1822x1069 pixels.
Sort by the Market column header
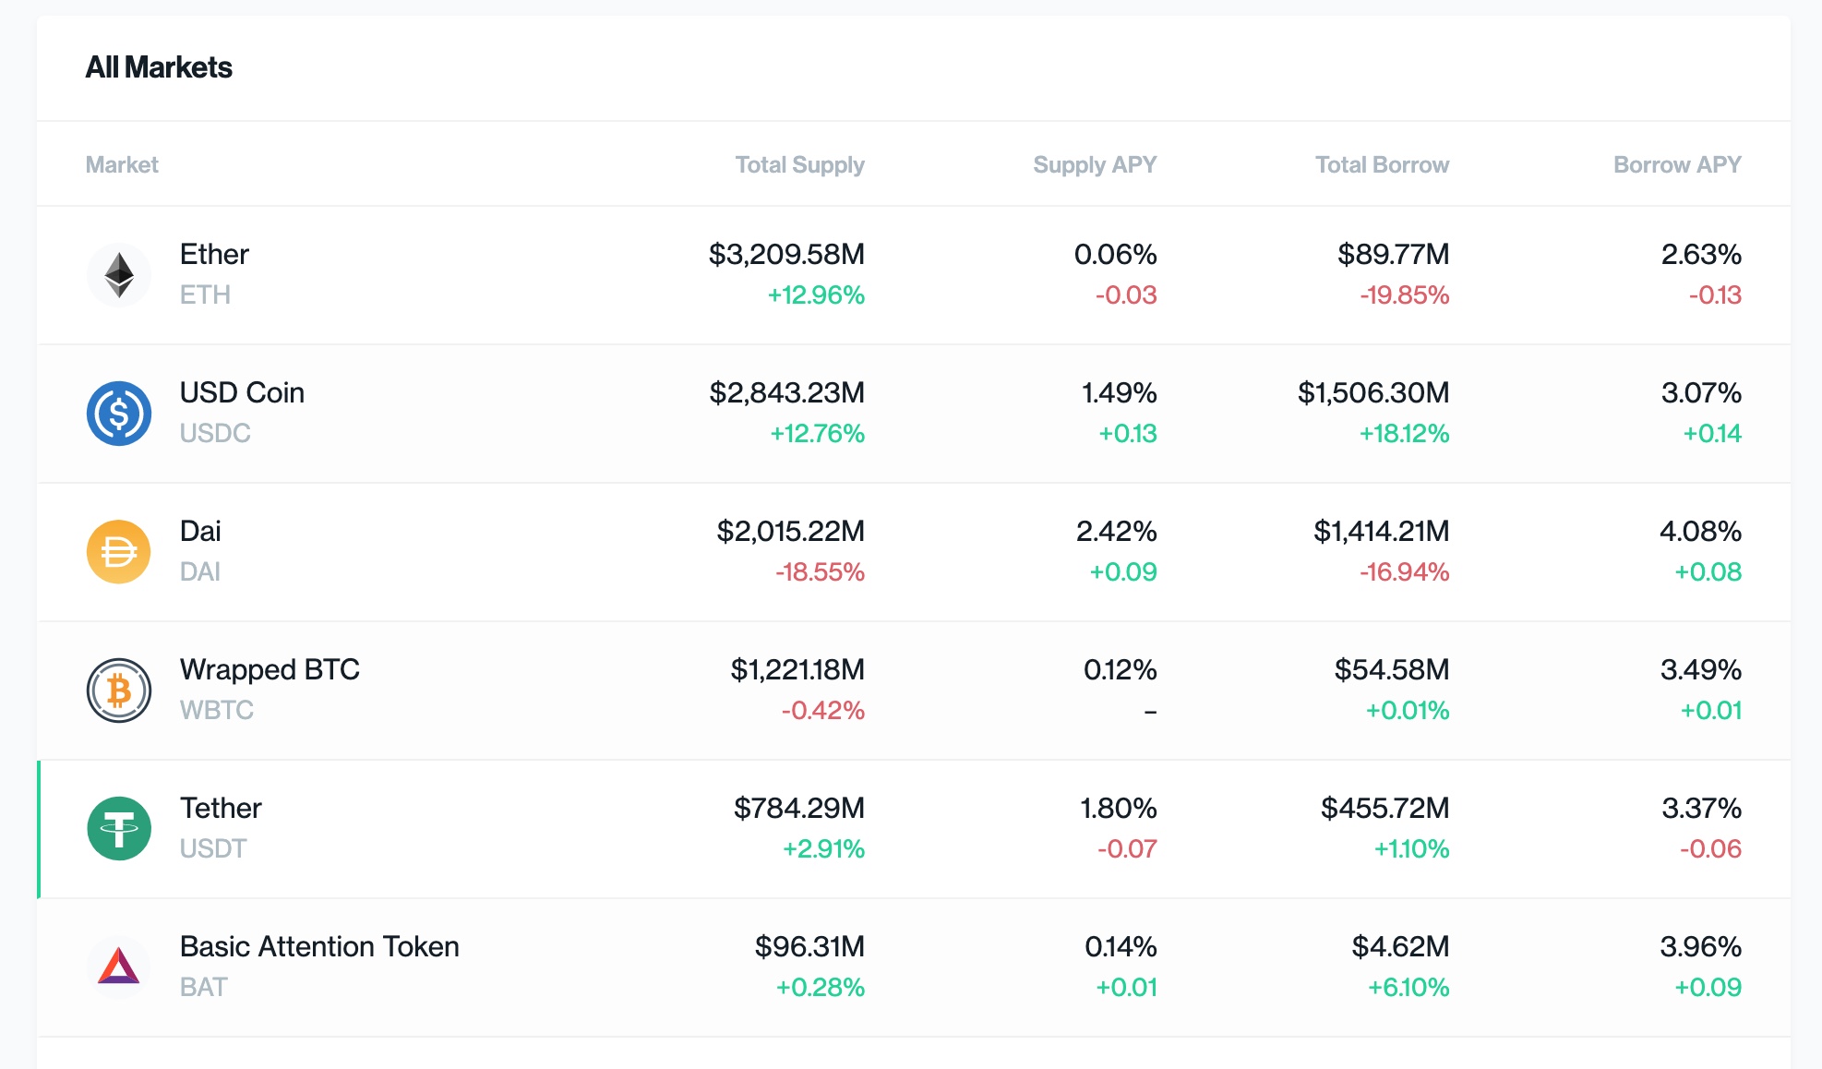(122, 164)
